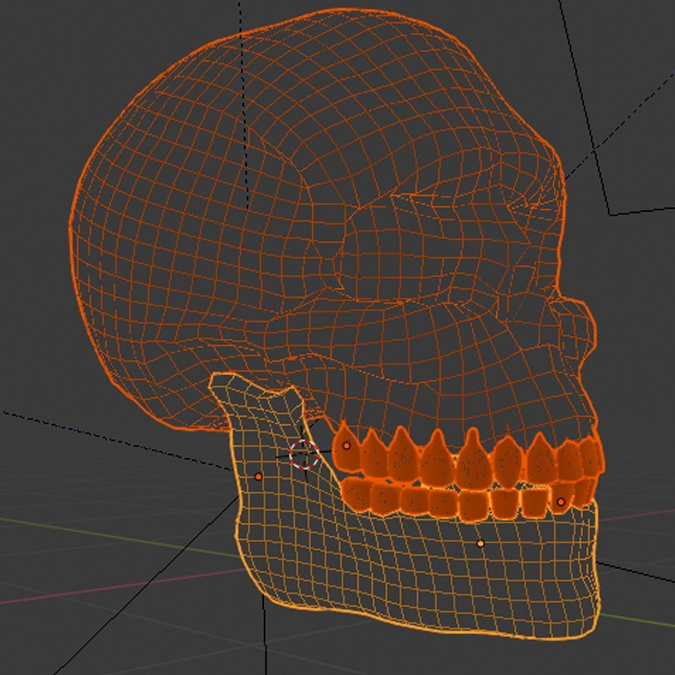The image size is (675, 675).
Task: Select the origin dot on the lower front teeth
Action: point(561,502)
